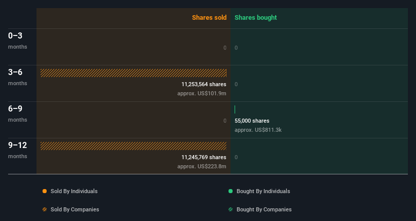Click the shares sold '0' in 0–3 months row
Image resolution: width=416 pixels, height=221 pixels.
(x=225, y=48)
